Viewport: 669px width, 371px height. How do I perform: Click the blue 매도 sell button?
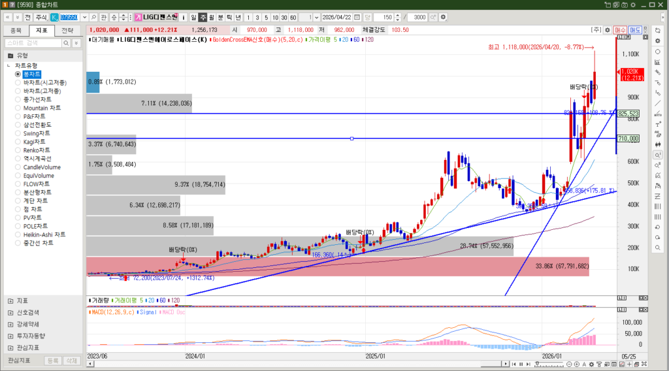[635, 30]
